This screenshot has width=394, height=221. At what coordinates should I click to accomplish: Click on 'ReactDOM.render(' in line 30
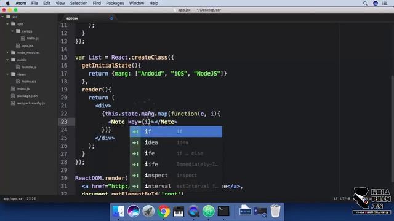pos(101,178)
